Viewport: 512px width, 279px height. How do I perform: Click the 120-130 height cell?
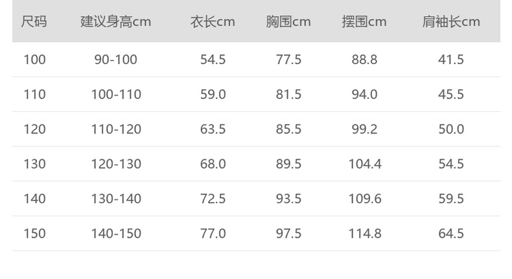tap(115, 164)
